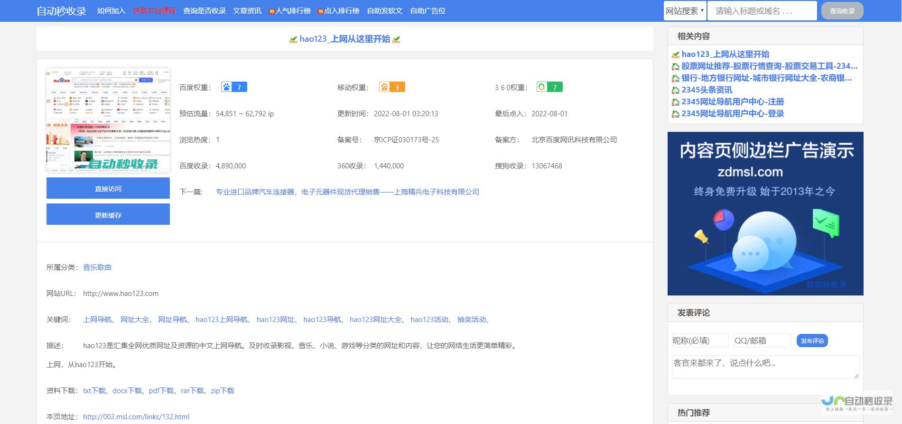
Task: Click keyword hao123导航
Action: pyautogui.click(x=322, y=320)
